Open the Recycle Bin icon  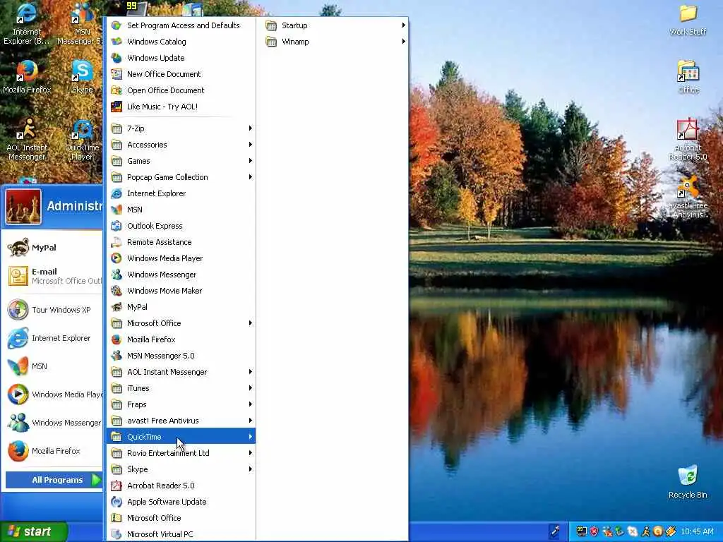coord(688,476)
